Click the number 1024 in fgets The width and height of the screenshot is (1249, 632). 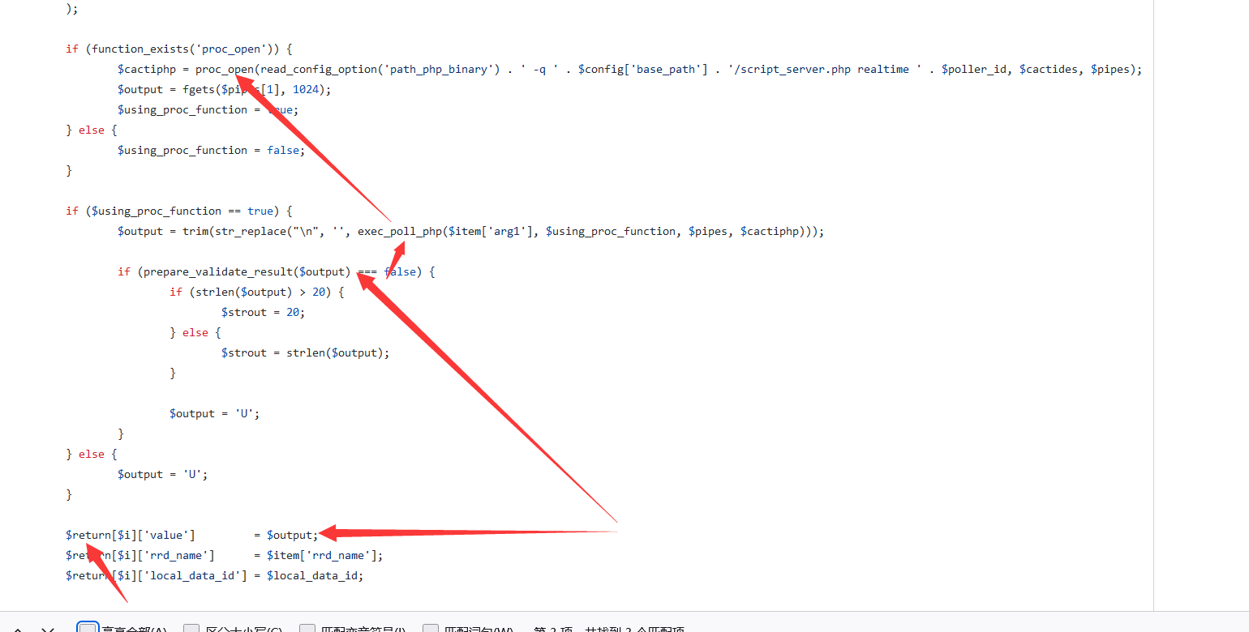click(x=305, y=89)
